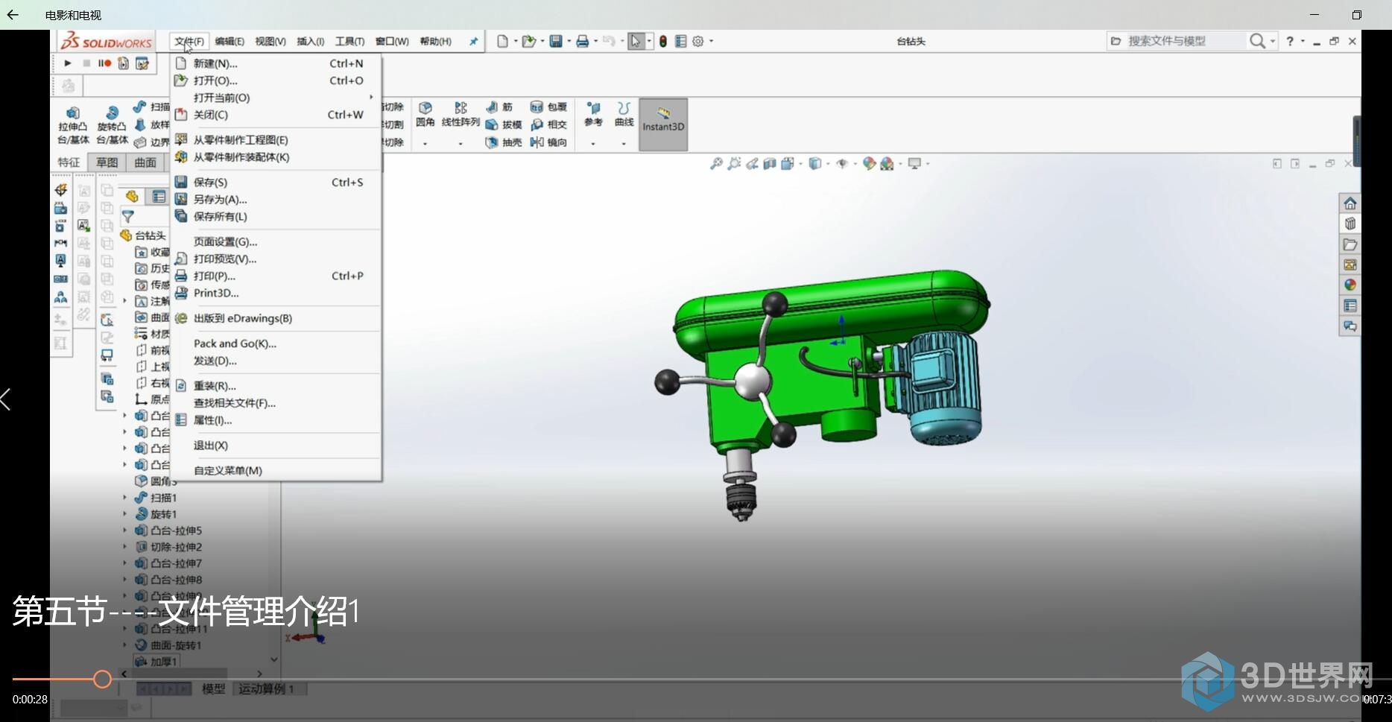Click the Print icon in top toolbar
Image resolution: width=1392 pixels, height=722 pixels.
(583, 41)
